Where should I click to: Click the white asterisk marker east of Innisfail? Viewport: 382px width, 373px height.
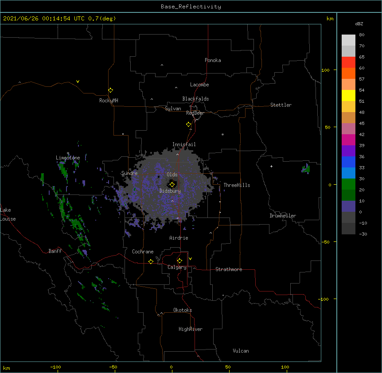[x=222, y=134]
